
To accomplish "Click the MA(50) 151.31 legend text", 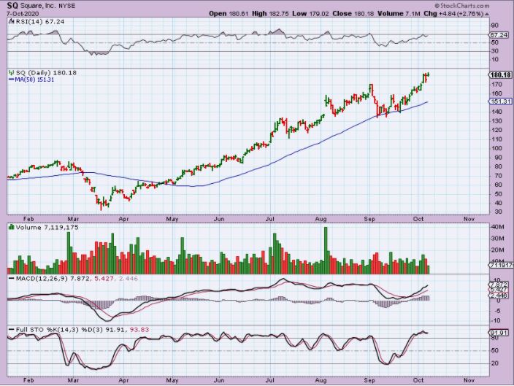I will pos(34,80).
